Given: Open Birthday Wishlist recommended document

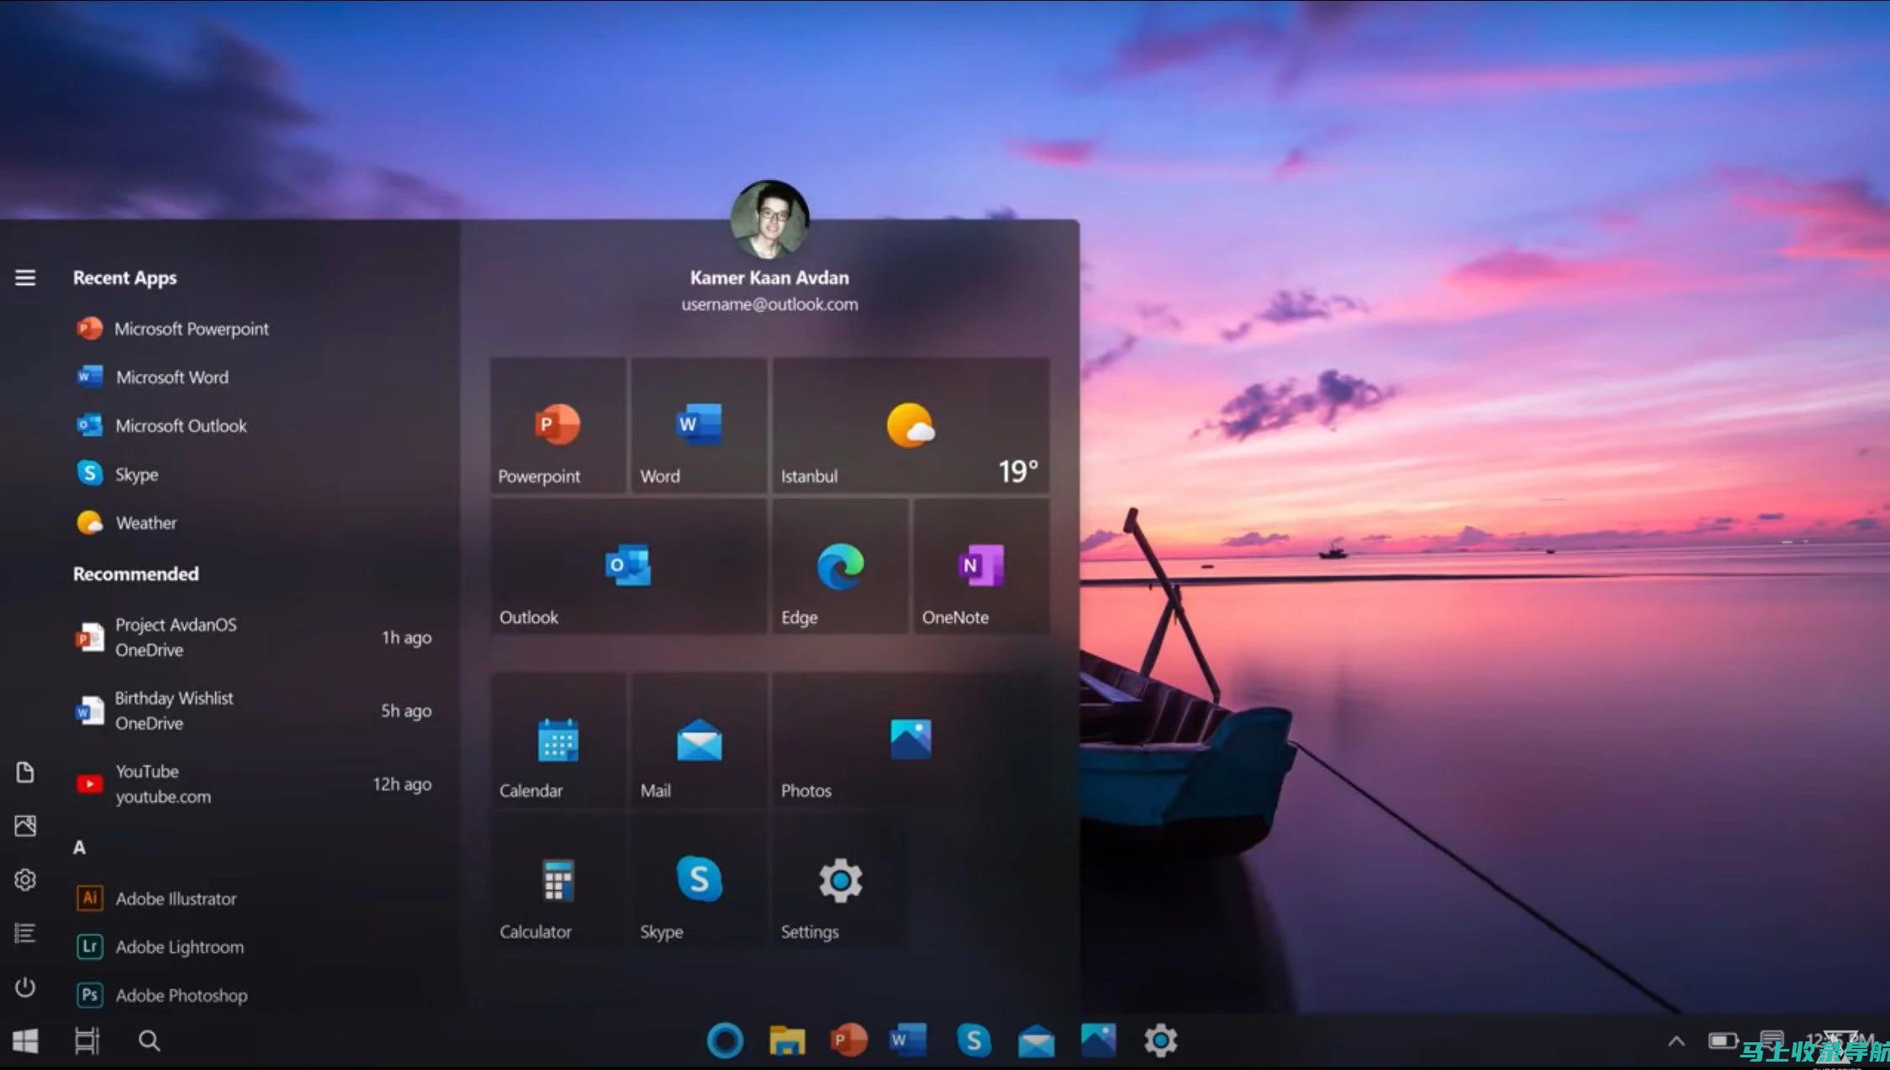Looking at the screenshot, I should [x=253, y=710].
